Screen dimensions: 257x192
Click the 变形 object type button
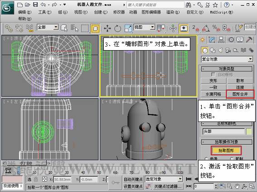click(213, 80)
